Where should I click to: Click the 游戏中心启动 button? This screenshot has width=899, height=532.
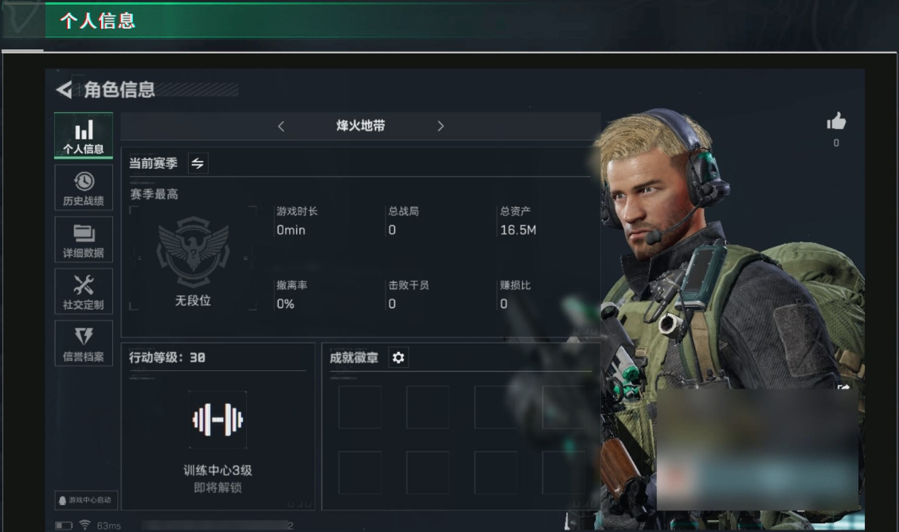86,500
